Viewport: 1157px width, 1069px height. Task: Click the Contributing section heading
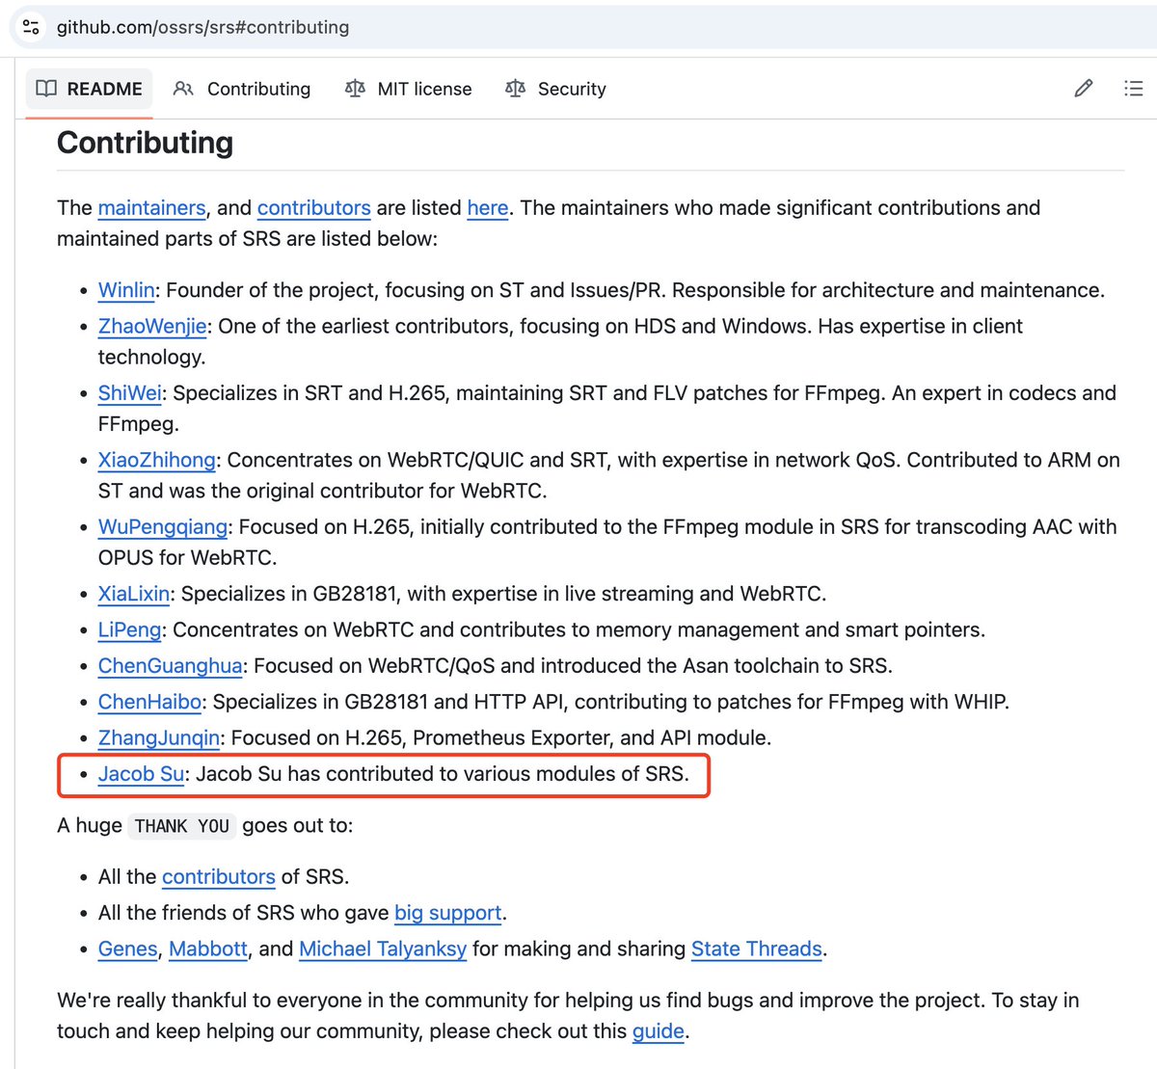point(146,143)
